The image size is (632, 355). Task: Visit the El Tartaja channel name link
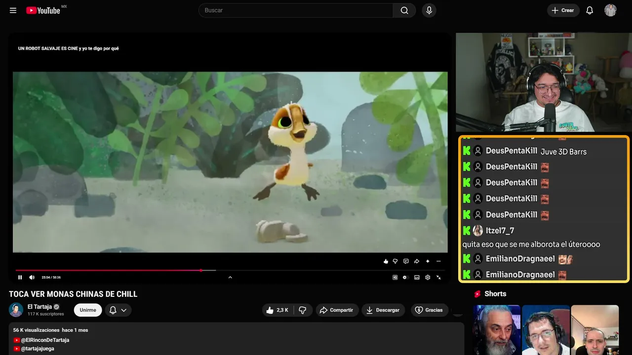point(39,307)
